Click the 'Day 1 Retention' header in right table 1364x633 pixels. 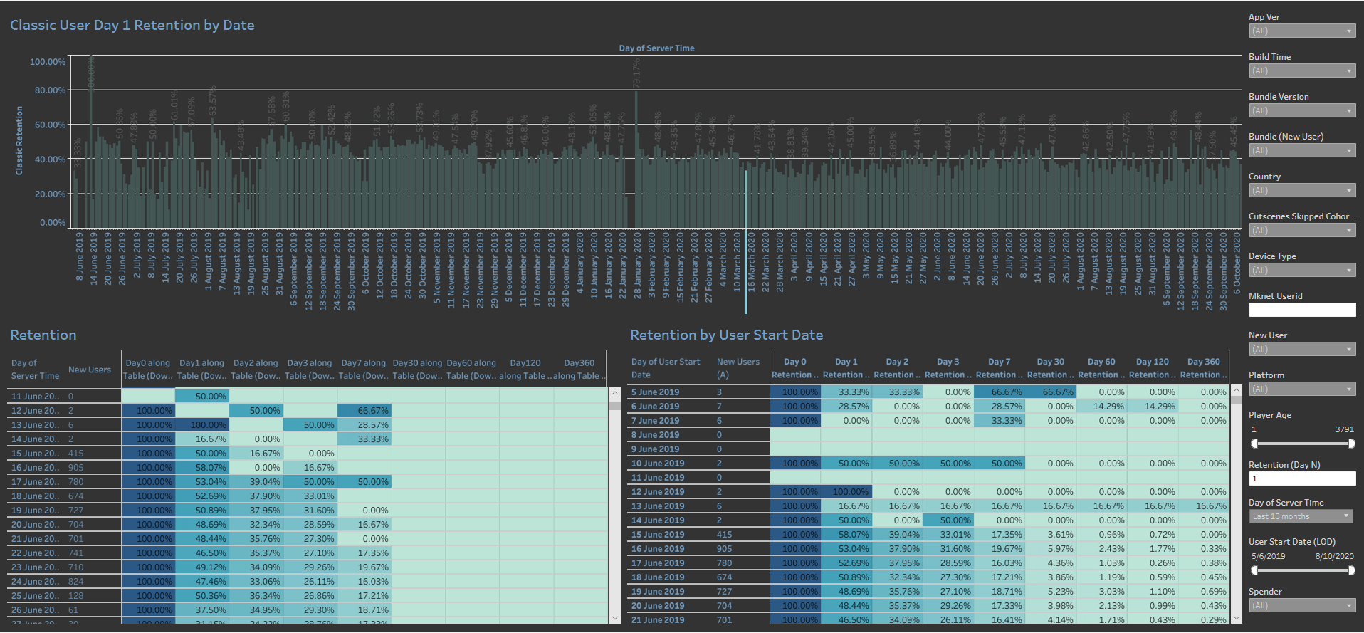(x=846, y=368)
